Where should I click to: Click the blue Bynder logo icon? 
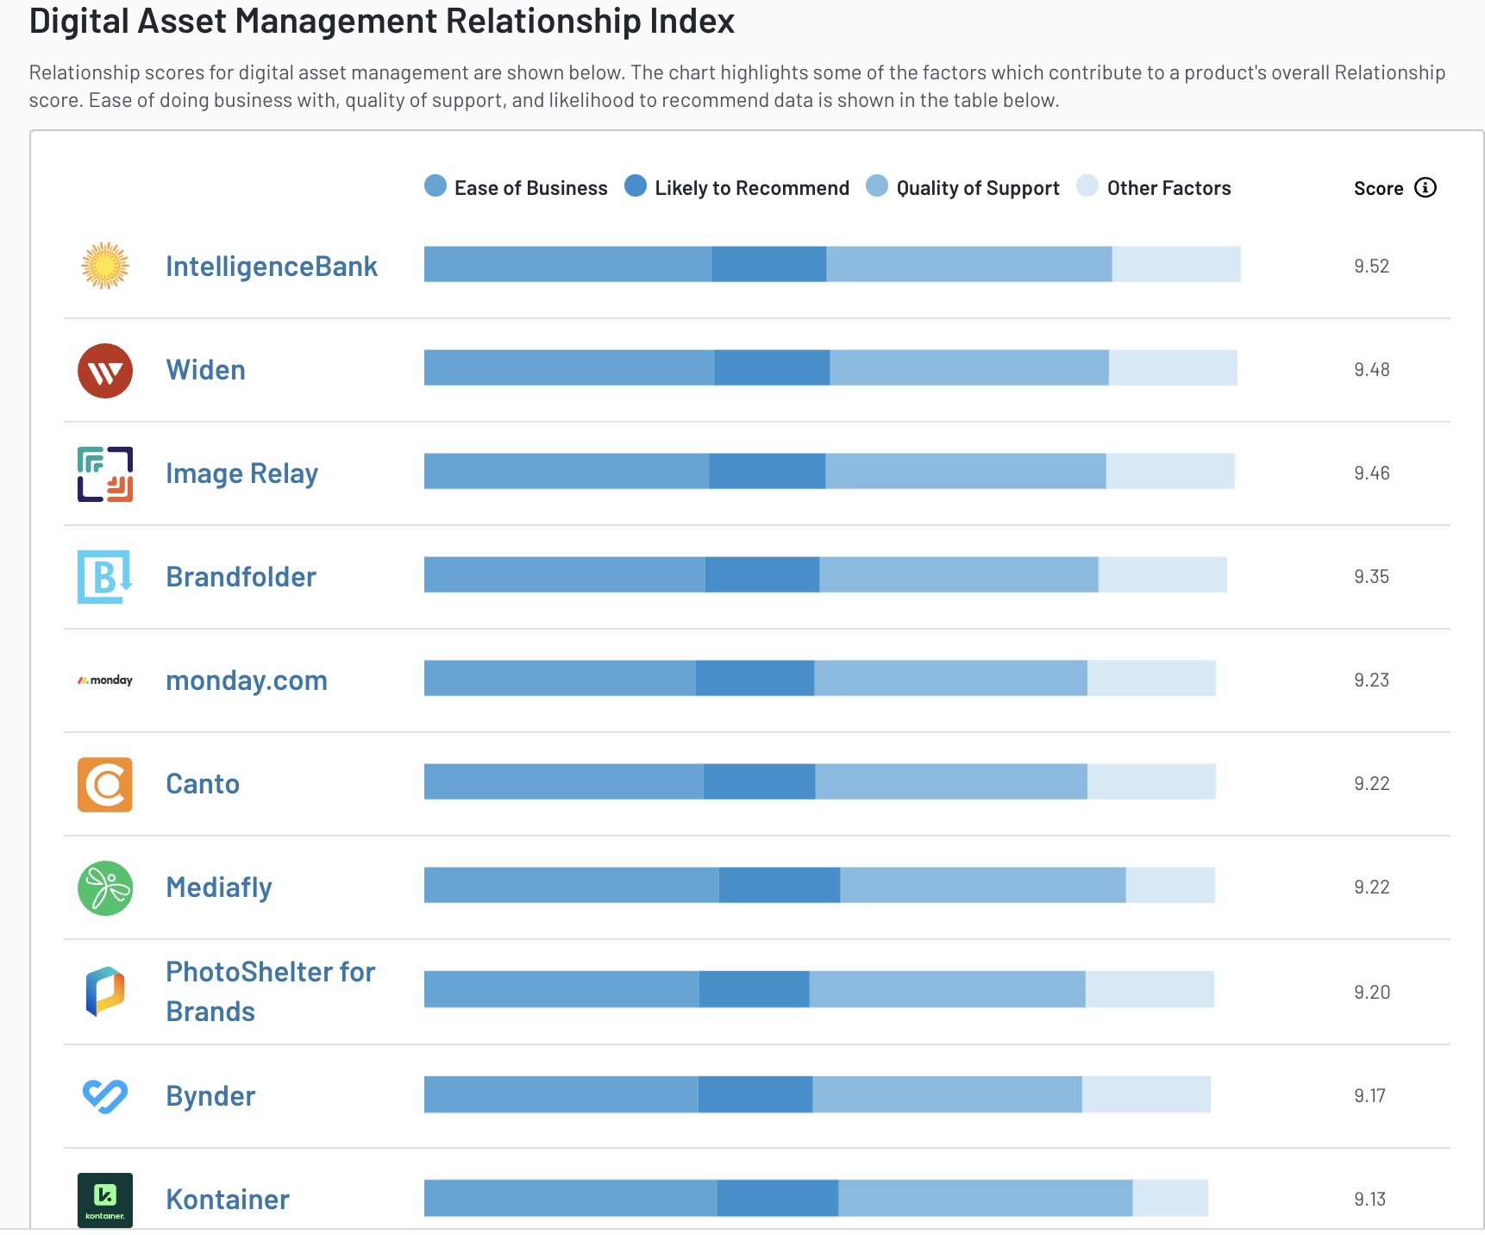pyautogui.click(x=105, y=1096)
